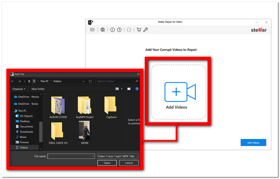Select the MEME video file
Screen dimensions: 280x179
(x=84, y=133)
